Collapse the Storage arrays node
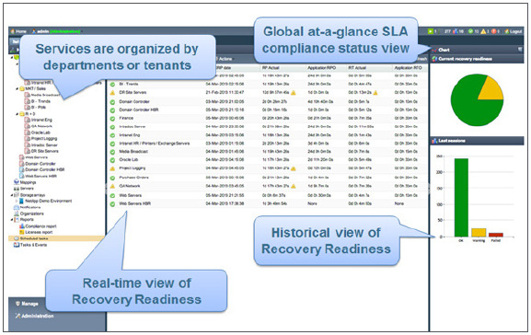Viewport: 531px width, 335px height. click(x=12, y=195)
